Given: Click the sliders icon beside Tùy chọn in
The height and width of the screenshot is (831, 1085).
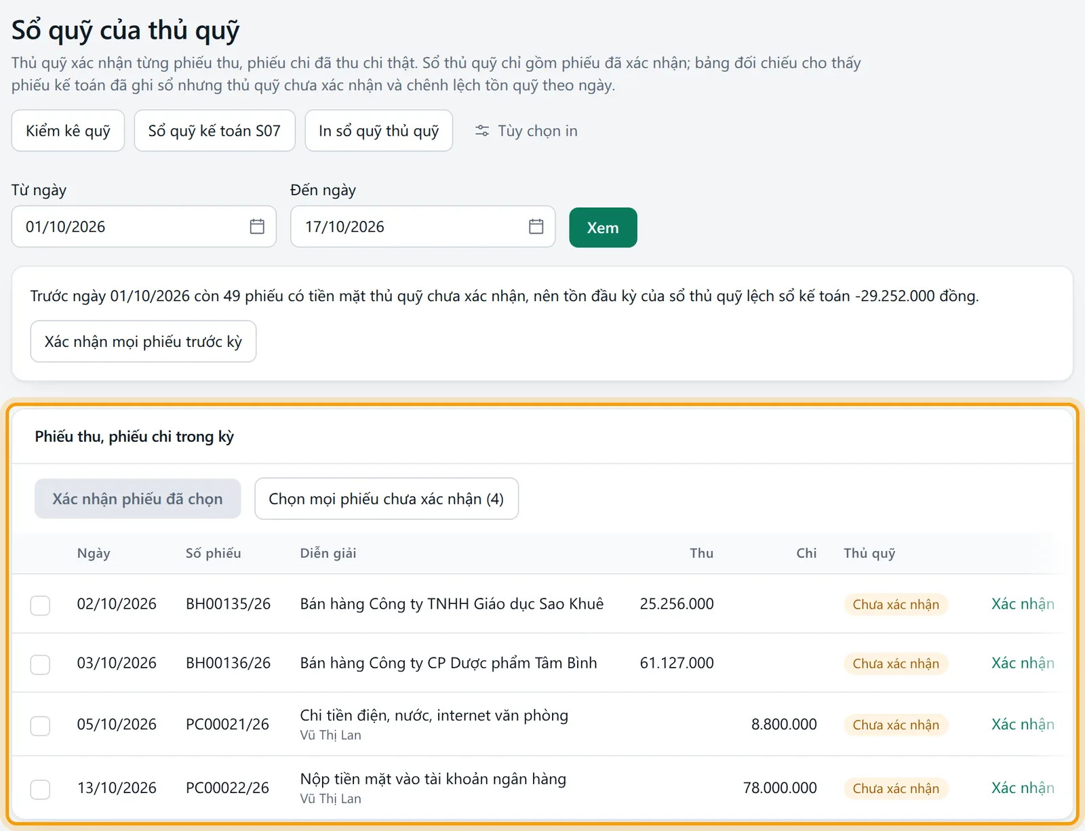Looking at the screenshot, I should click(x=482, y=131).
